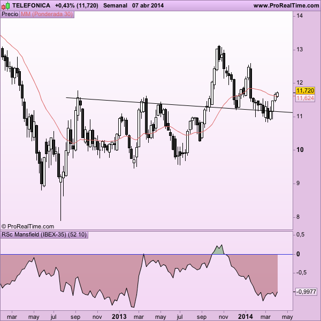Click the bold 0 level on indicator axis
321x321 pixels.
point(298,254)
